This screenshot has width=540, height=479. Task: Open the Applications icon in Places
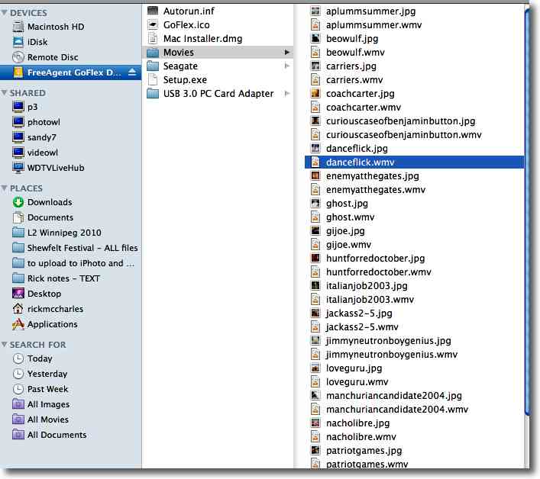point(18,324)
